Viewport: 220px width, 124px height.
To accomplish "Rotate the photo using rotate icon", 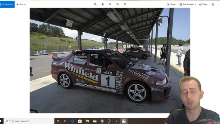I will coord(118,4).
